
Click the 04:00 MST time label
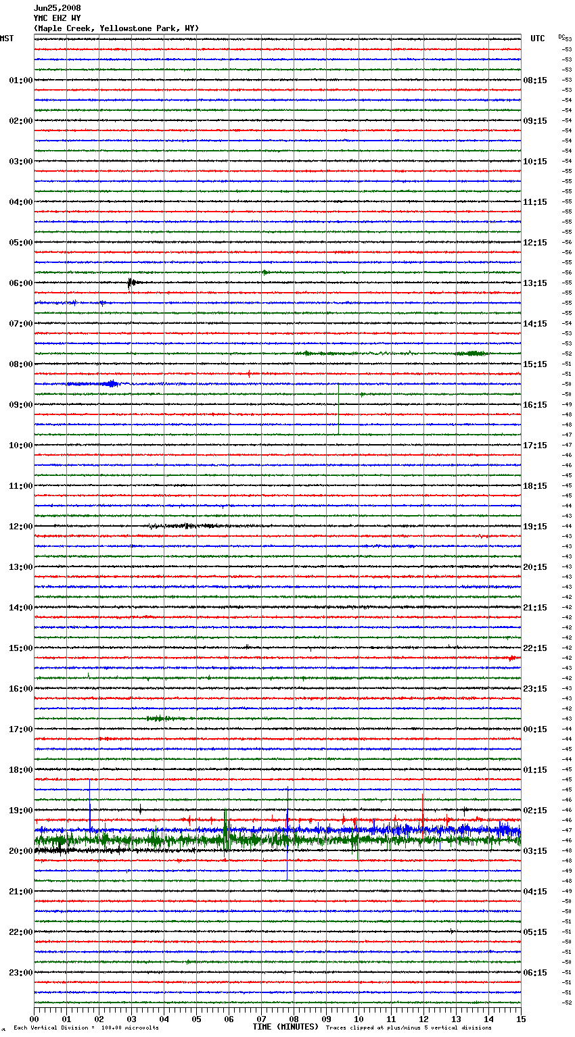click(21, 202)
